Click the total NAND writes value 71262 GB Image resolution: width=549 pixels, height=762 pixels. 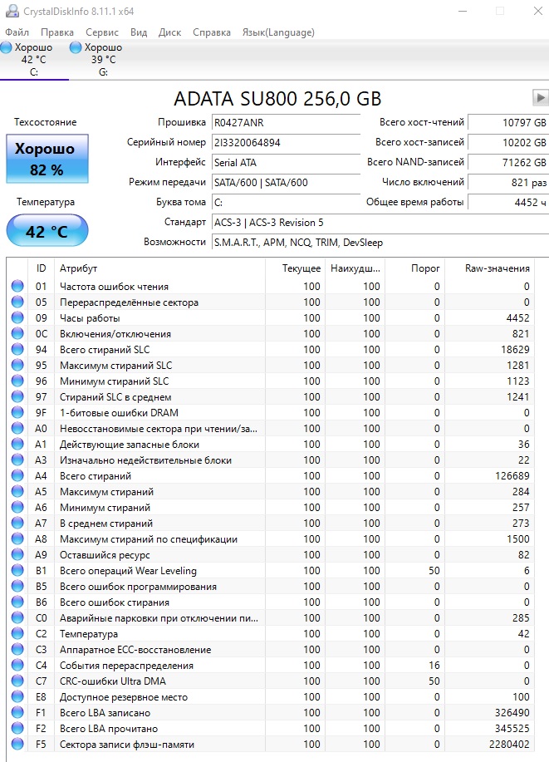click(508, 162)
